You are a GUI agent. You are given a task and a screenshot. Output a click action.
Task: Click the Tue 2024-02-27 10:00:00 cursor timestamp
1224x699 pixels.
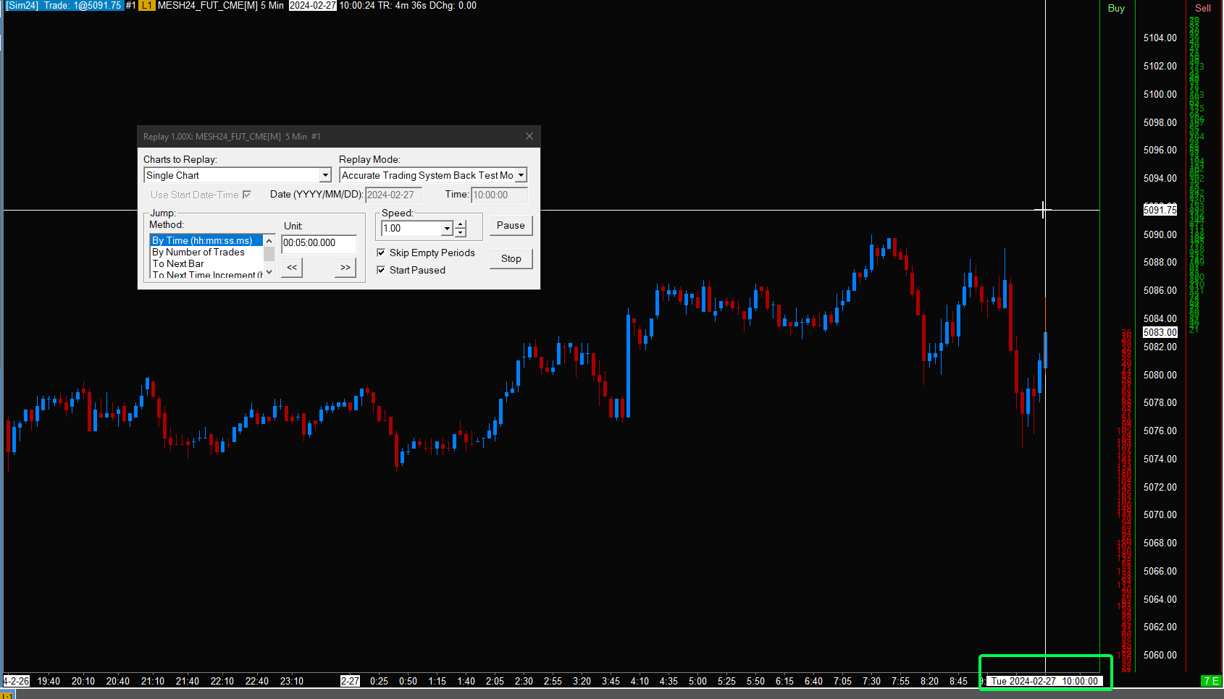(x=1044, y=681)
